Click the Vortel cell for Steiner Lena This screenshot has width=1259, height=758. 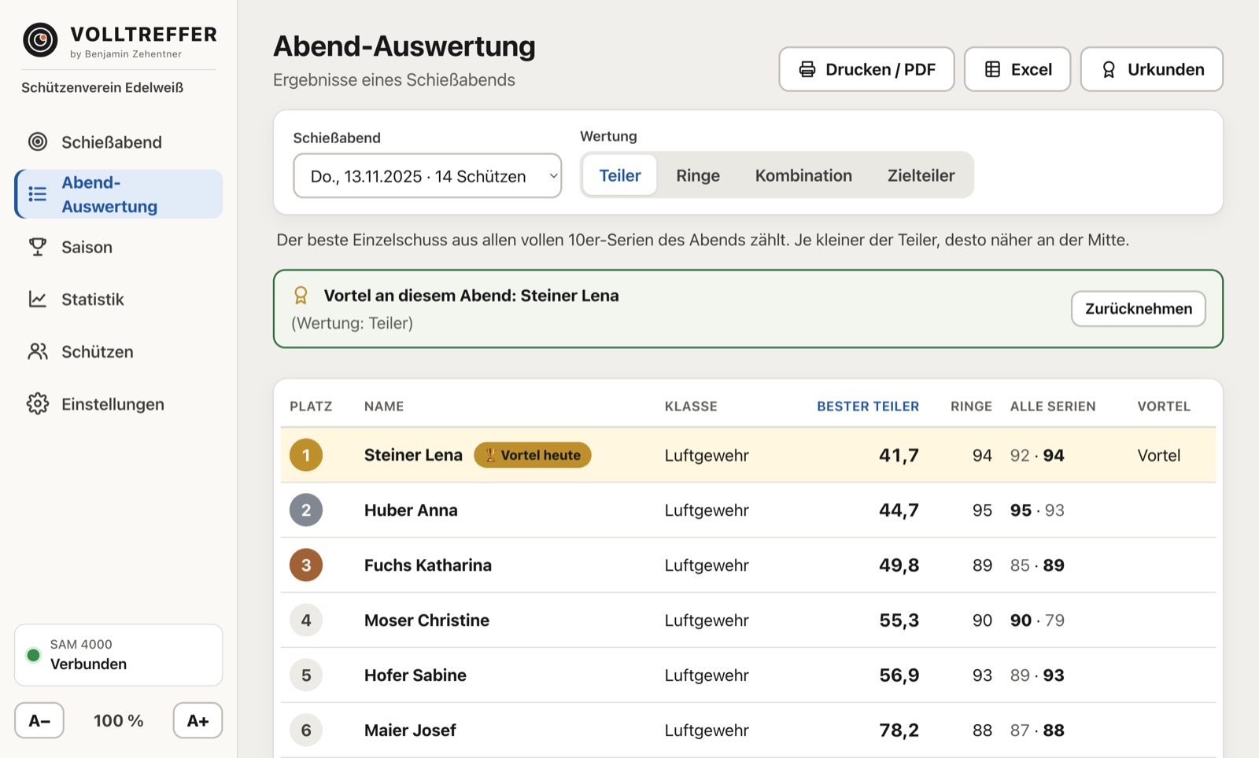click(1159, 454)
